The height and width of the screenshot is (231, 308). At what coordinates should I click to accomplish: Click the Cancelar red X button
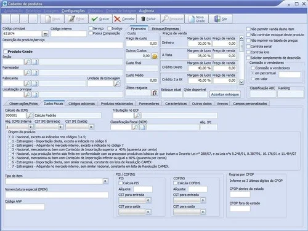pos(124,19)
